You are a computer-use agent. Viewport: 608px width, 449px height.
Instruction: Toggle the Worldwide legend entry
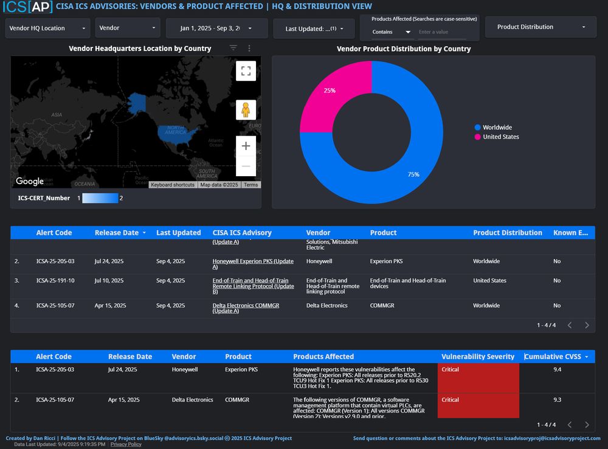point(493,128)
